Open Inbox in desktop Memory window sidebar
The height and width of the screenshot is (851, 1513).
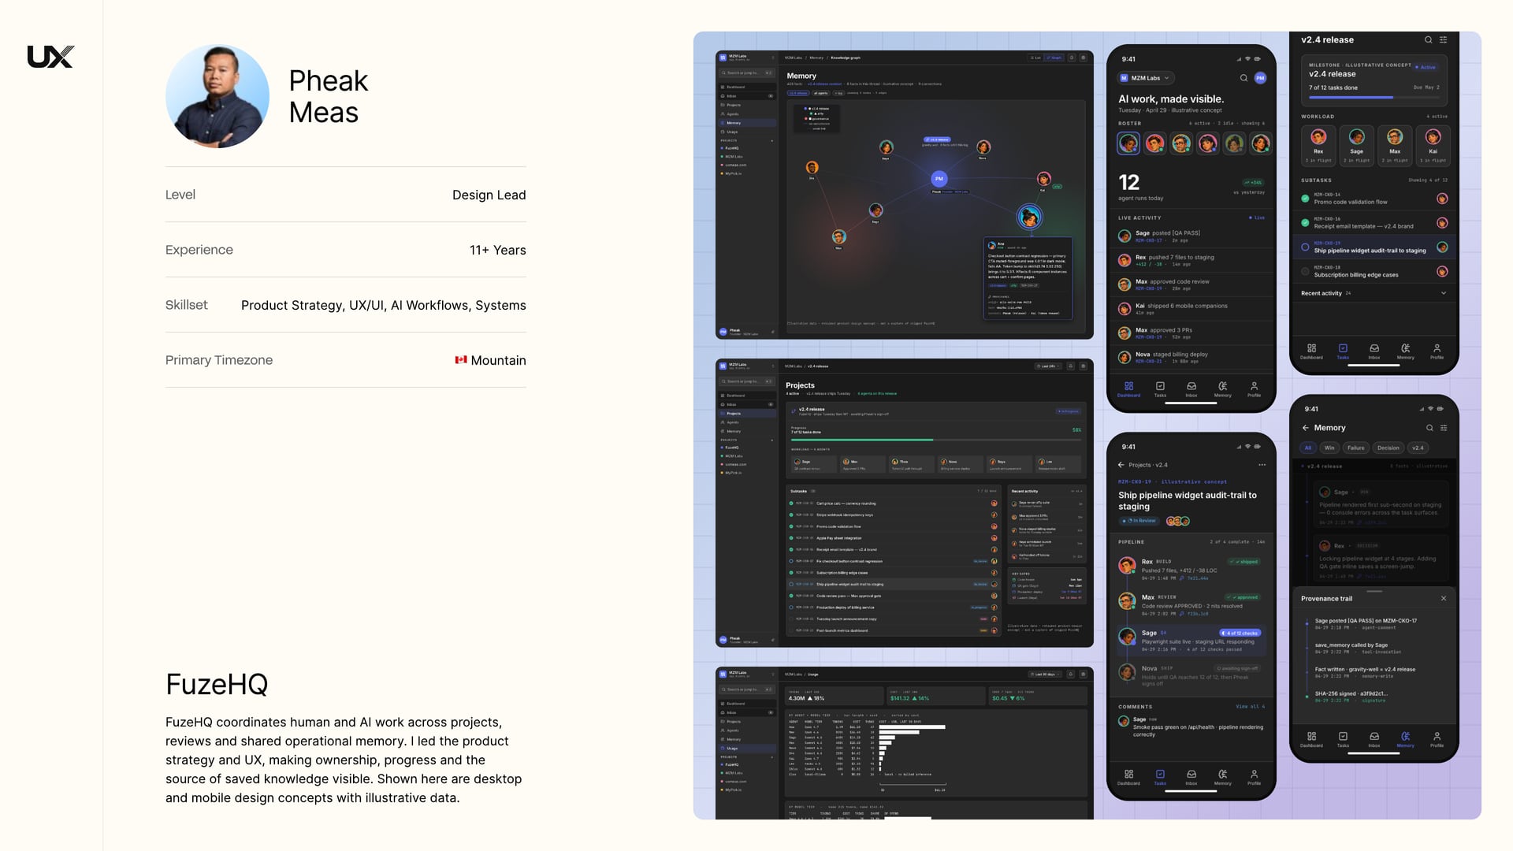746,96
